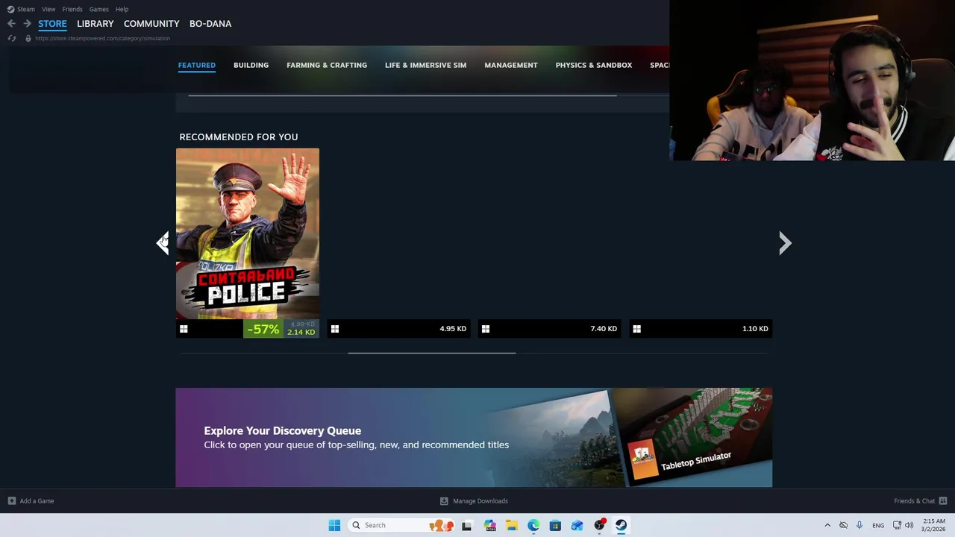Image resolution: width=955 pixels, height=537 pixels.
Task: Open OBS Studio icon on the taskbar
Action: pyautogui.click(x=599, y=525)
